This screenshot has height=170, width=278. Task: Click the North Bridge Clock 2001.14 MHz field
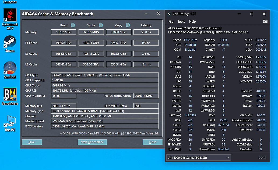click(146, 96)
